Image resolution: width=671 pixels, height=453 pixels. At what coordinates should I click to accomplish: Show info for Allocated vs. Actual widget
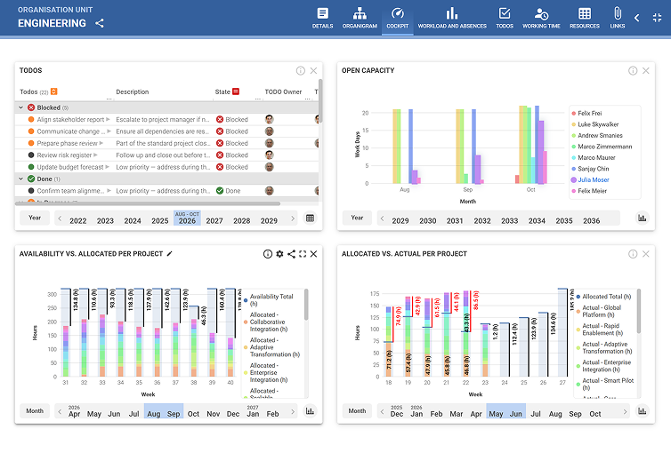tap(633, 254)
